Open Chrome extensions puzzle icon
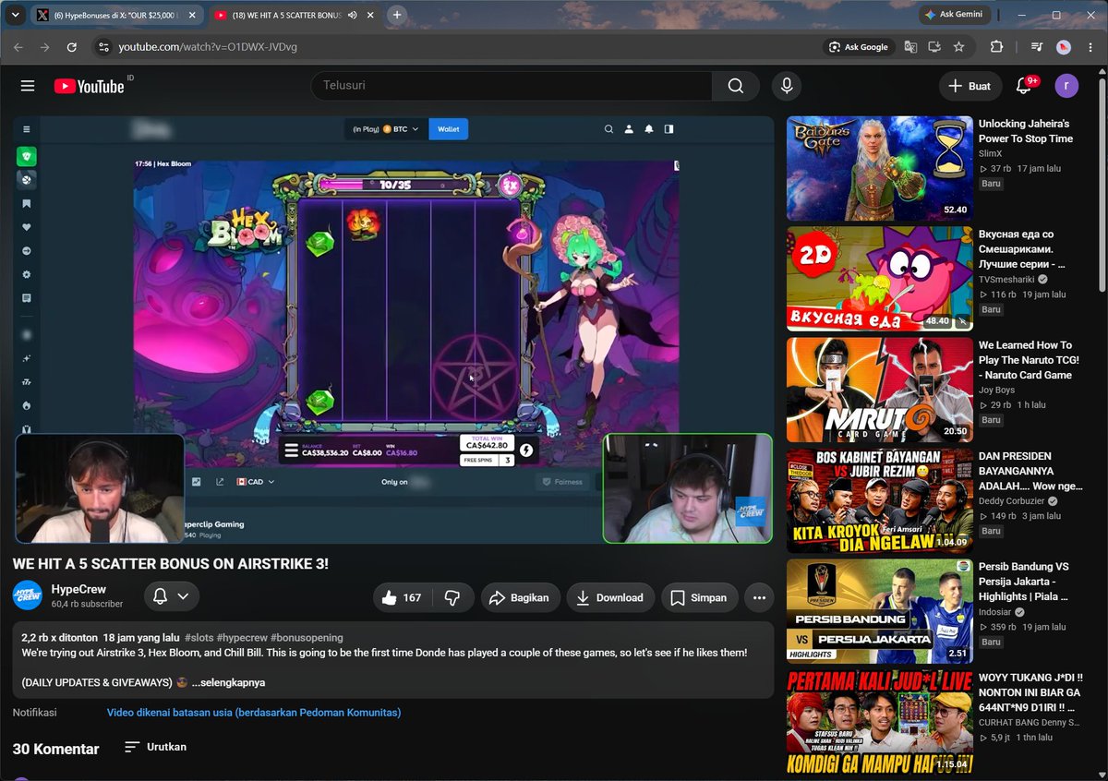 (996, 47)
